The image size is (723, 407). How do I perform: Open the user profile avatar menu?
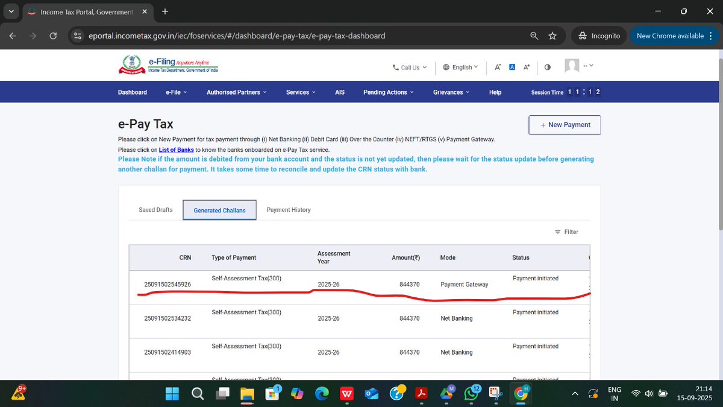(578, 65)
